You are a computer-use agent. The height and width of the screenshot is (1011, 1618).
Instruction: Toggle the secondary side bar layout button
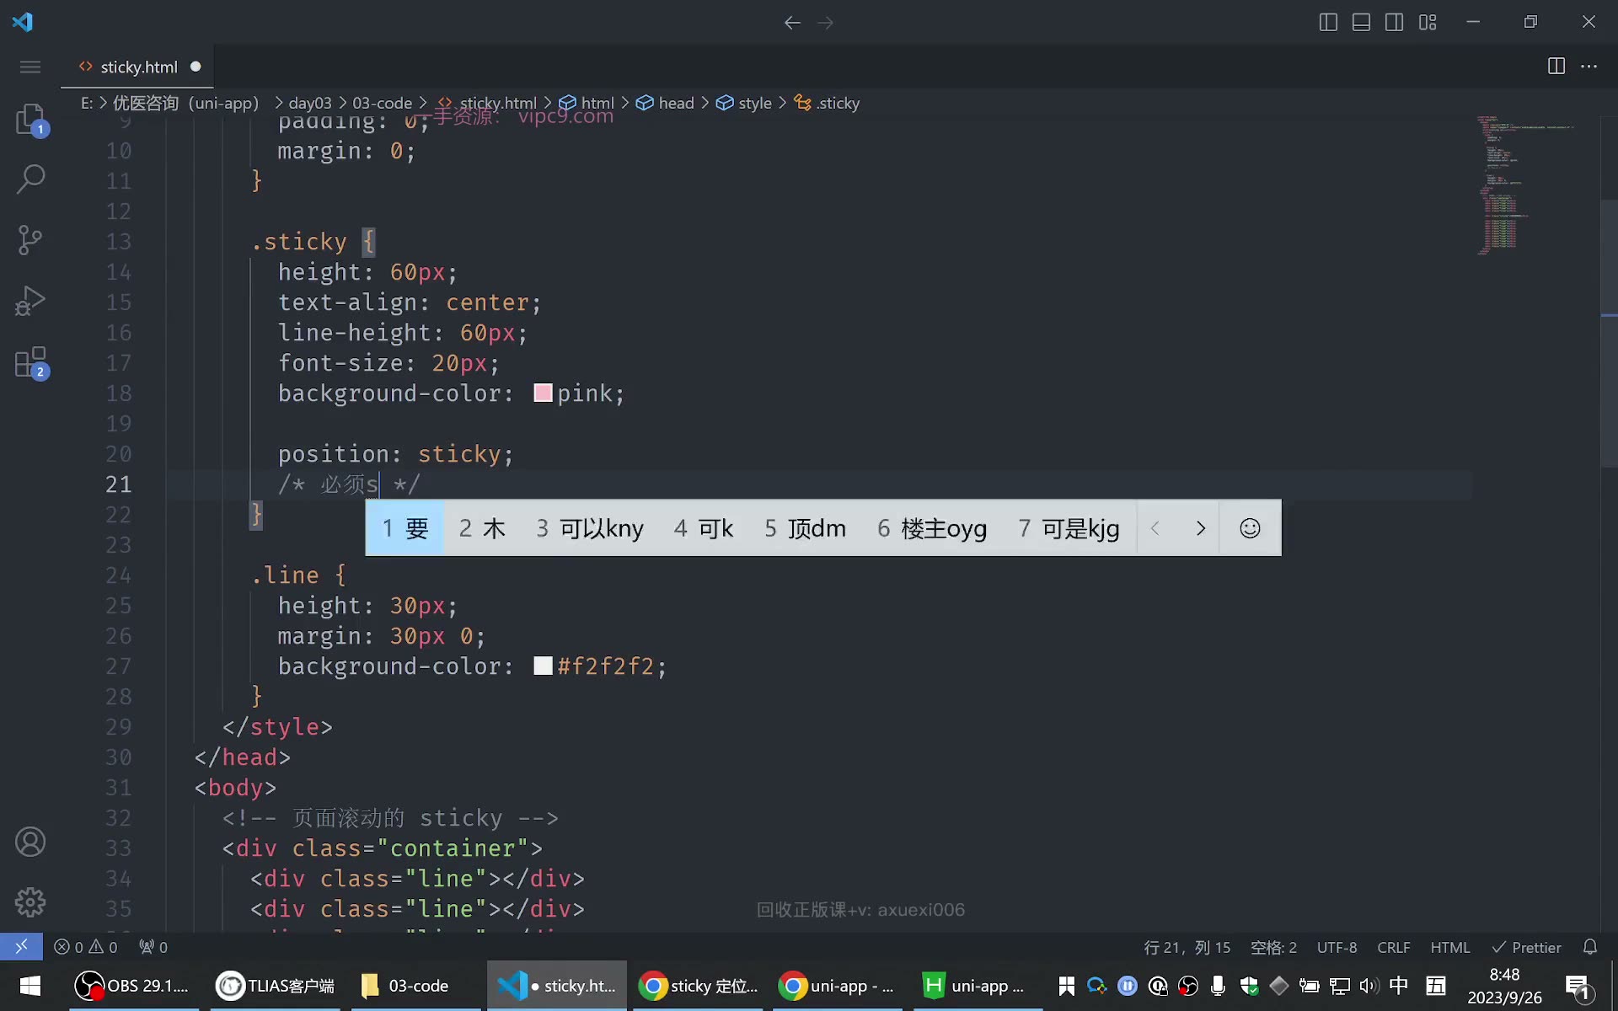[x=1395, y=22]
